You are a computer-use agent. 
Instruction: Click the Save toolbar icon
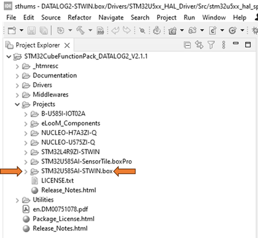[32, 31]
